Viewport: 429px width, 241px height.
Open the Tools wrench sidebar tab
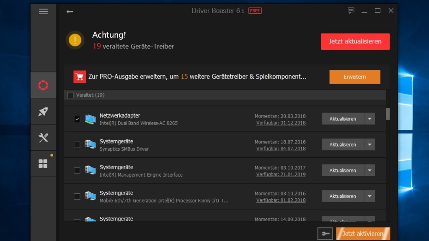tap(43, 137)
